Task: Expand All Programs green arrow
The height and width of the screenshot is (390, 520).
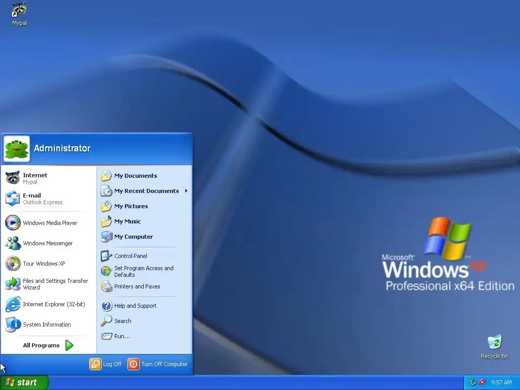Action: (x=69, y=345)
